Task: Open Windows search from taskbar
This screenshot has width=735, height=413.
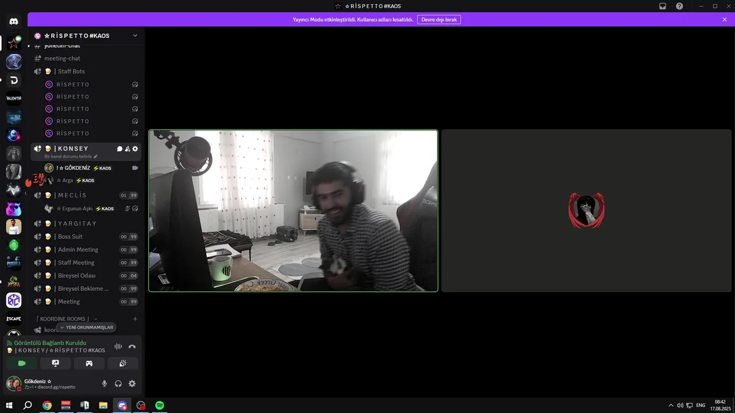Action: [x=28, y=406]
